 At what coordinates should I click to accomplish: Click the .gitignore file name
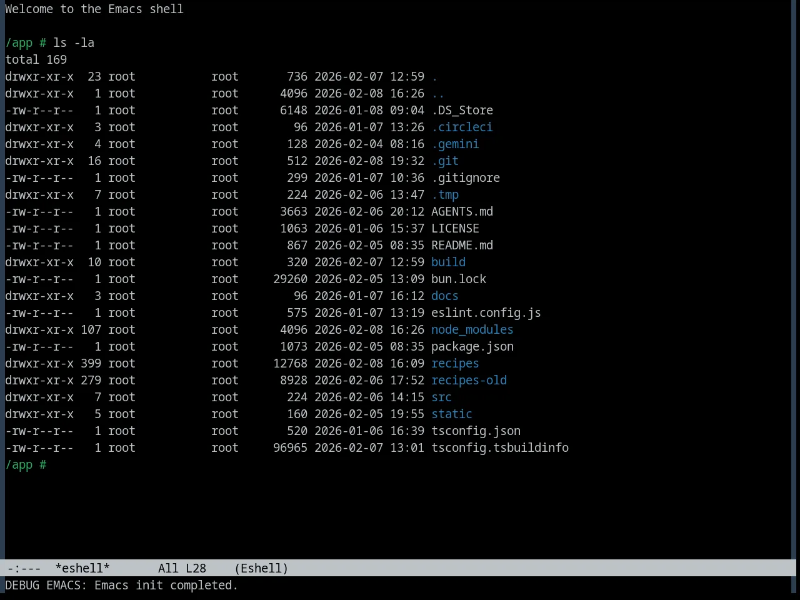[x=466, y=177]
